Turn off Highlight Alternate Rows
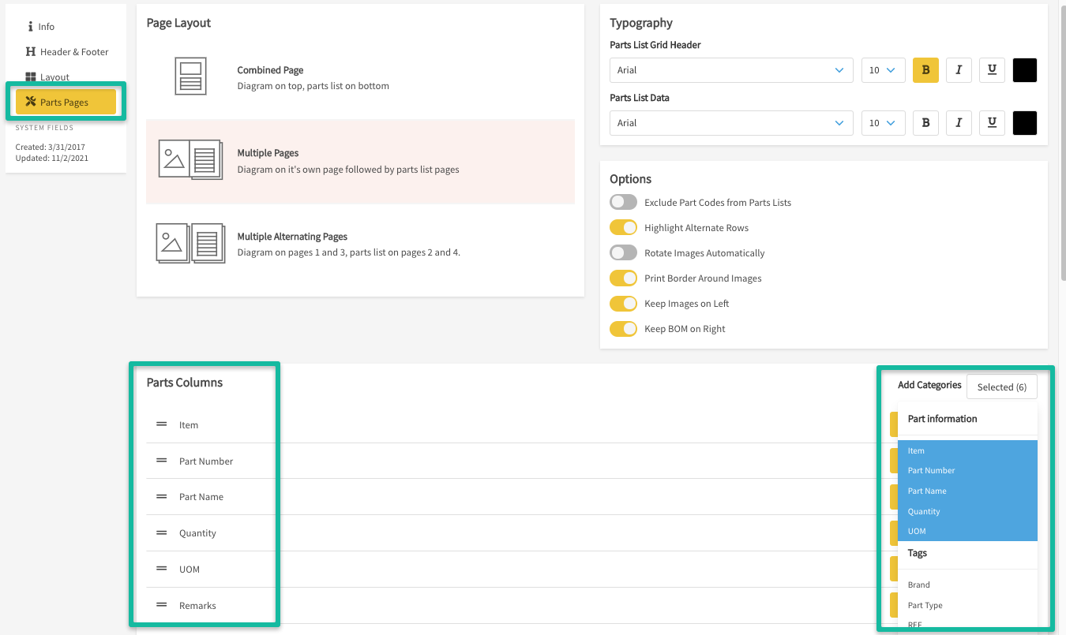The height and width of the screenshot is (635, 1066). [x=623, y=227]
